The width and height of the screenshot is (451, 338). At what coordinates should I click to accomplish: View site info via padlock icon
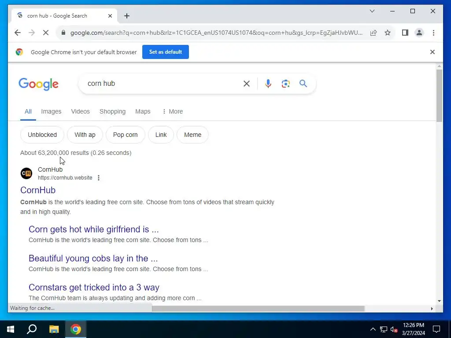pyautogui.click(x=63, y=33)
